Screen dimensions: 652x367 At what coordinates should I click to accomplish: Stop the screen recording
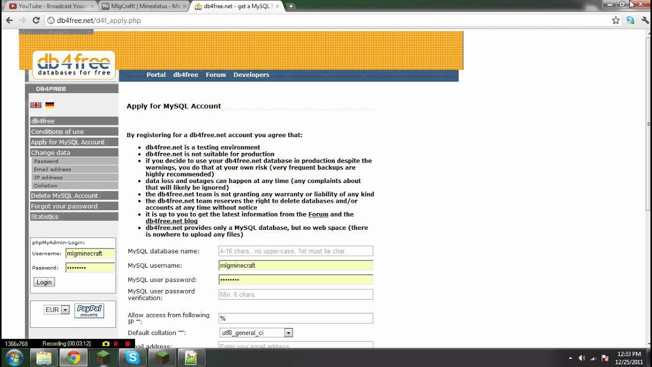click(127, 344)
